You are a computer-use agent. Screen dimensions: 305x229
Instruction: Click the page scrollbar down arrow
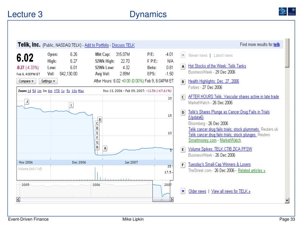coord(287,201)
